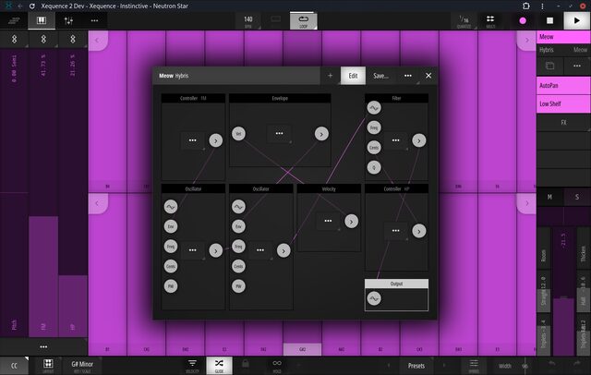This screenshot has width=591, height=375.
Task: Toggle the Loop button
Action: tap(304, 20)
